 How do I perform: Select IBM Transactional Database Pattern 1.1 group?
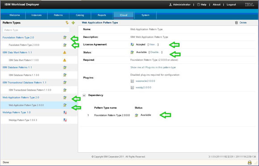coord(25,83)
